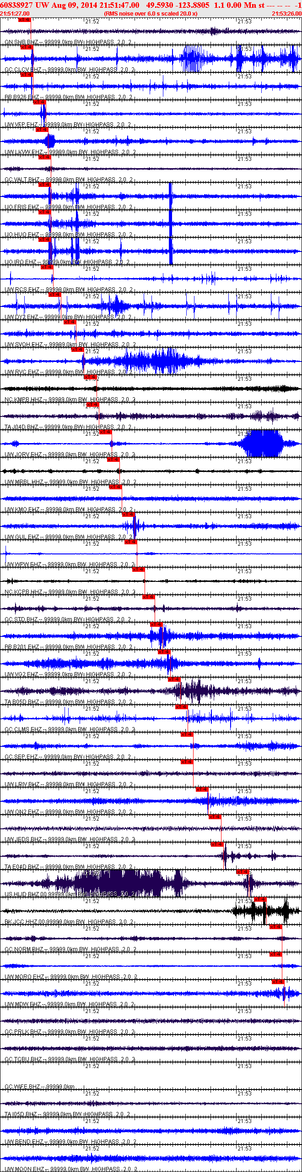Viewport: 302px width, 1172px height.
Task: Click the end time 21:53:26.00
Action: [287, 14]
